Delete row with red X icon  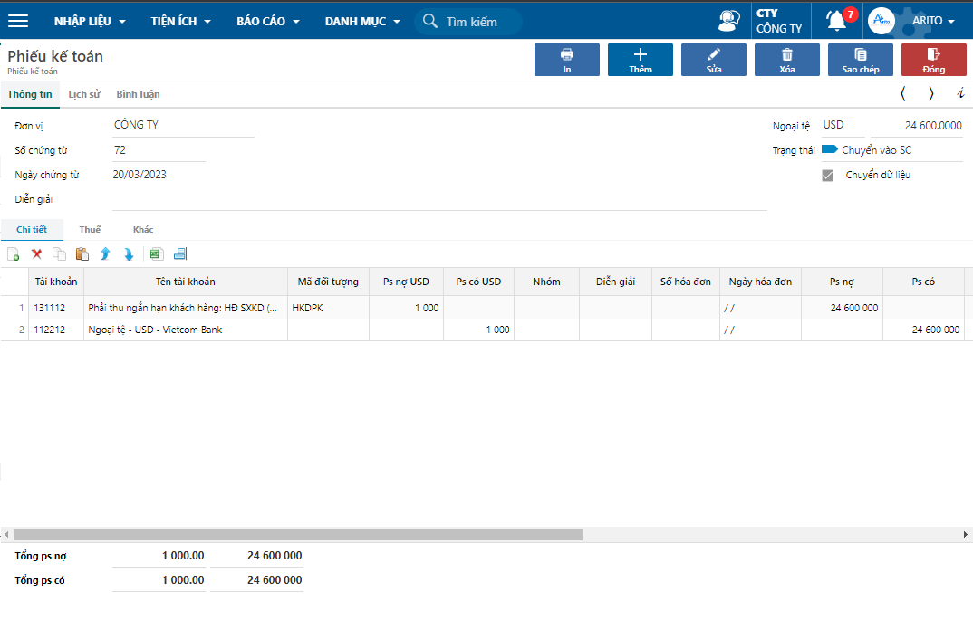point(37,254)
